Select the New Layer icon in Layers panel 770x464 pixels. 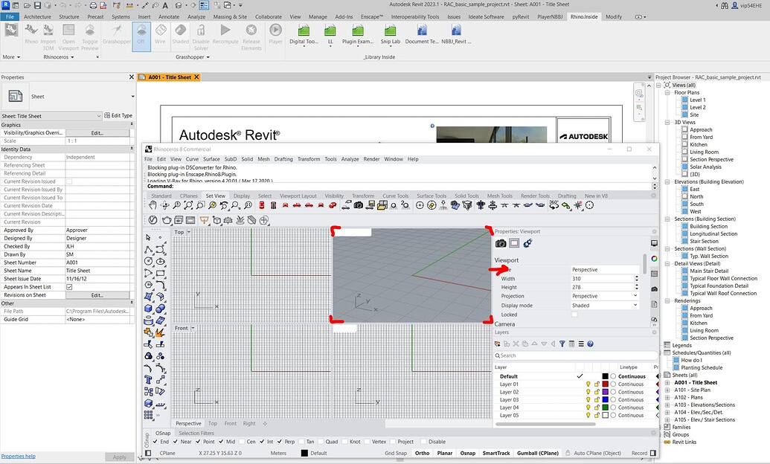click(x=498, y=345)
